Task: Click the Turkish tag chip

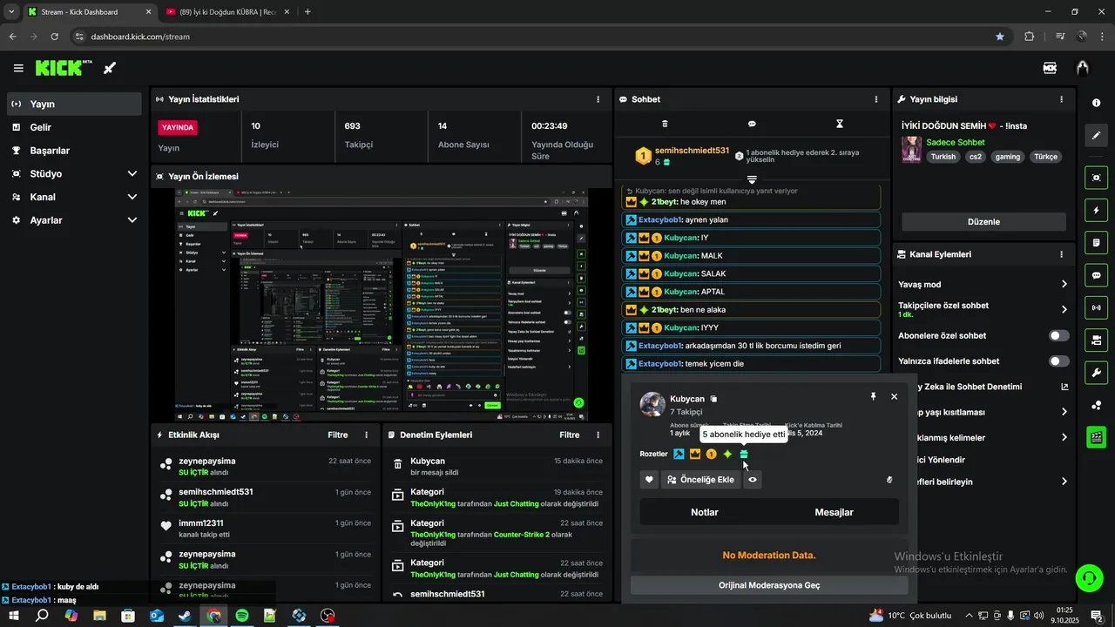Action: point(943,157)
